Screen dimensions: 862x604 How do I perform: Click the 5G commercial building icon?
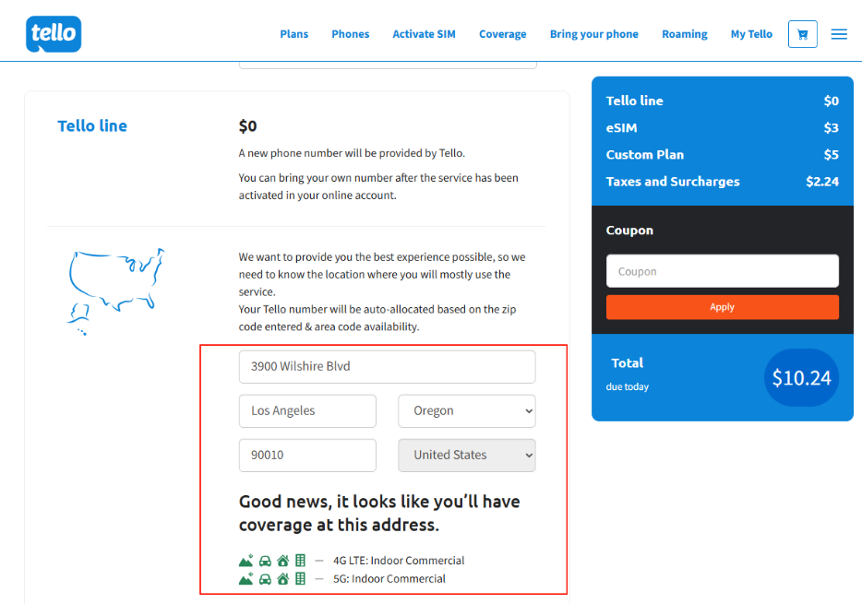coord(300,578)
